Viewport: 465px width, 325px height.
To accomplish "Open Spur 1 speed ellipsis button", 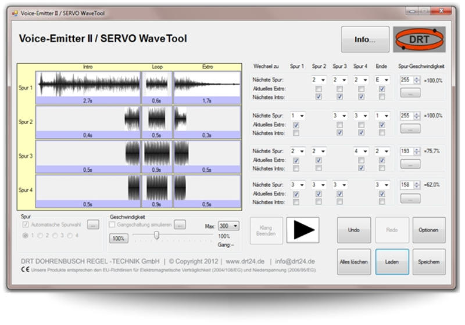I will pos(410,93).
